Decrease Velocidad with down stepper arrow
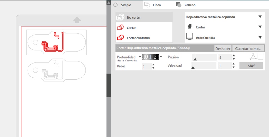This screenshot has height=137, width=269. pyautogui.click(x=234, y=67)
